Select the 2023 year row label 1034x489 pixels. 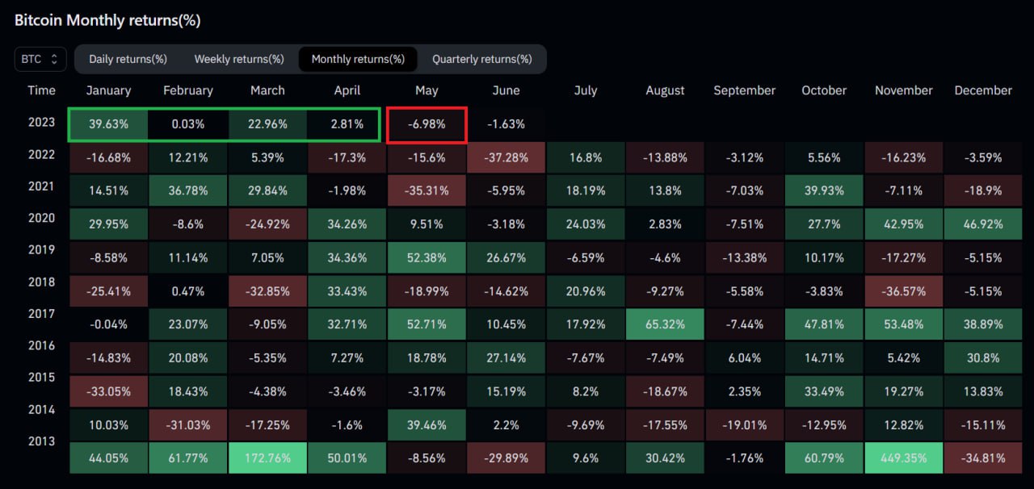point(41,123)
